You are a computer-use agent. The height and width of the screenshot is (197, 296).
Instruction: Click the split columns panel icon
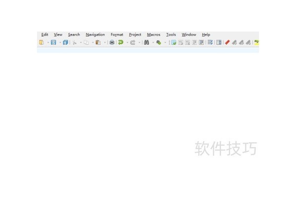[x=219, y=42]
